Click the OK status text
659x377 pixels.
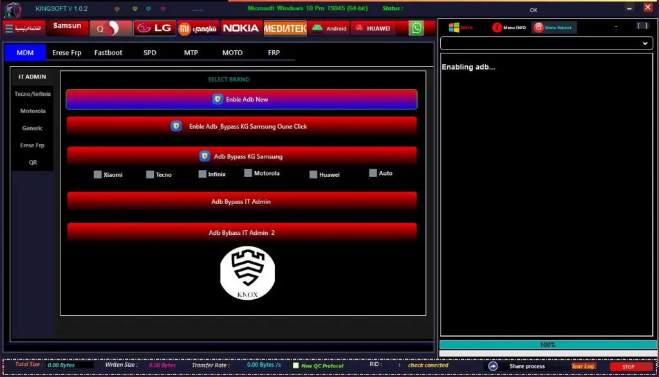pos(534,10)
